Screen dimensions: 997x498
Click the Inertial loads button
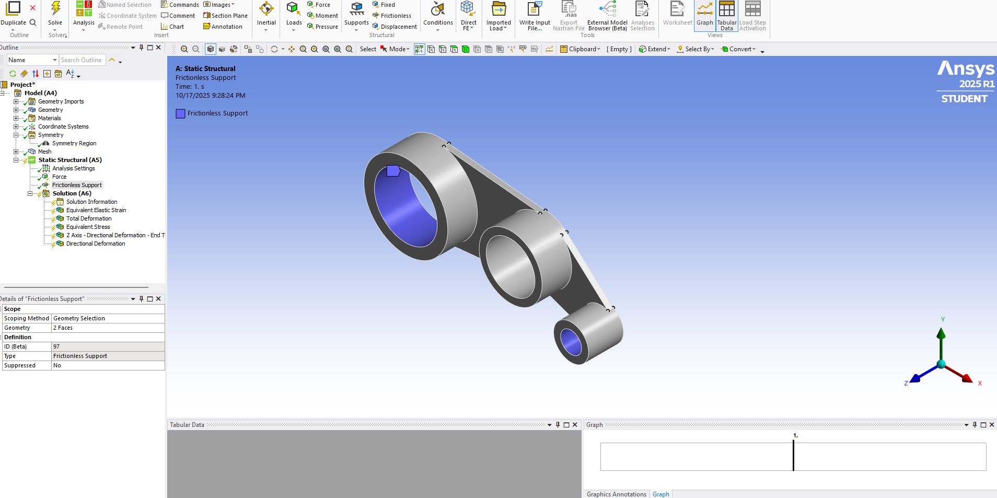[x=266, y=16]
